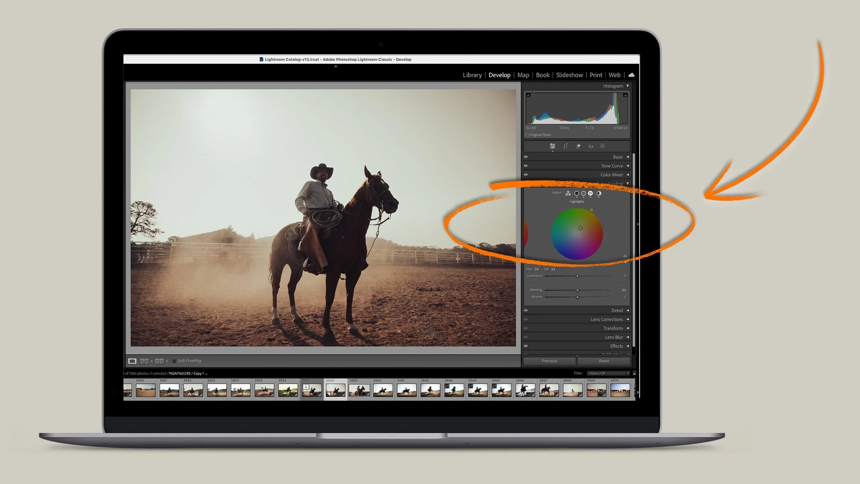This screenshot has height=484, width=860.
Task: Activate the Red Eye correction tool
Action: click(x=591, y=146)
